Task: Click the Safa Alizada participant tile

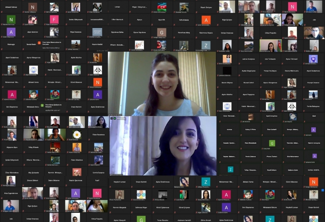Action: 184,20
